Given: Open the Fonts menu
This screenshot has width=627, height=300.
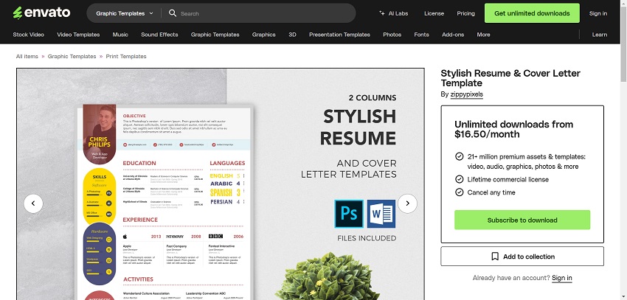Looking at the screenshot, I should [421, 35].
